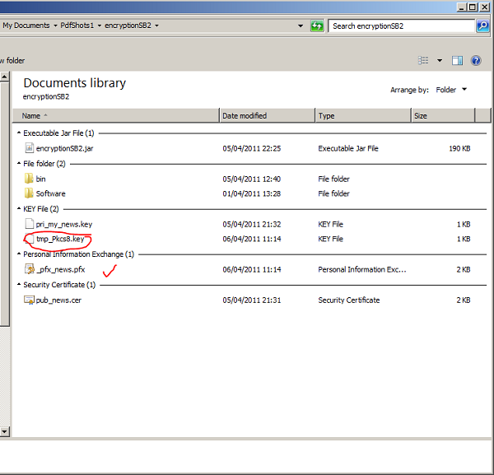Click the search magnifier icon
Image resolution: width=494 pixels, height=475 pixels.
click(482, 26)
